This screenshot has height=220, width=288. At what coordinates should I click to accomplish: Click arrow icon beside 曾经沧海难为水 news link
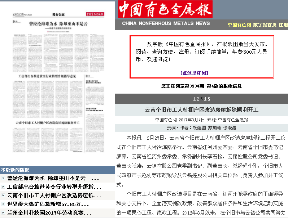tap(3, 178)
